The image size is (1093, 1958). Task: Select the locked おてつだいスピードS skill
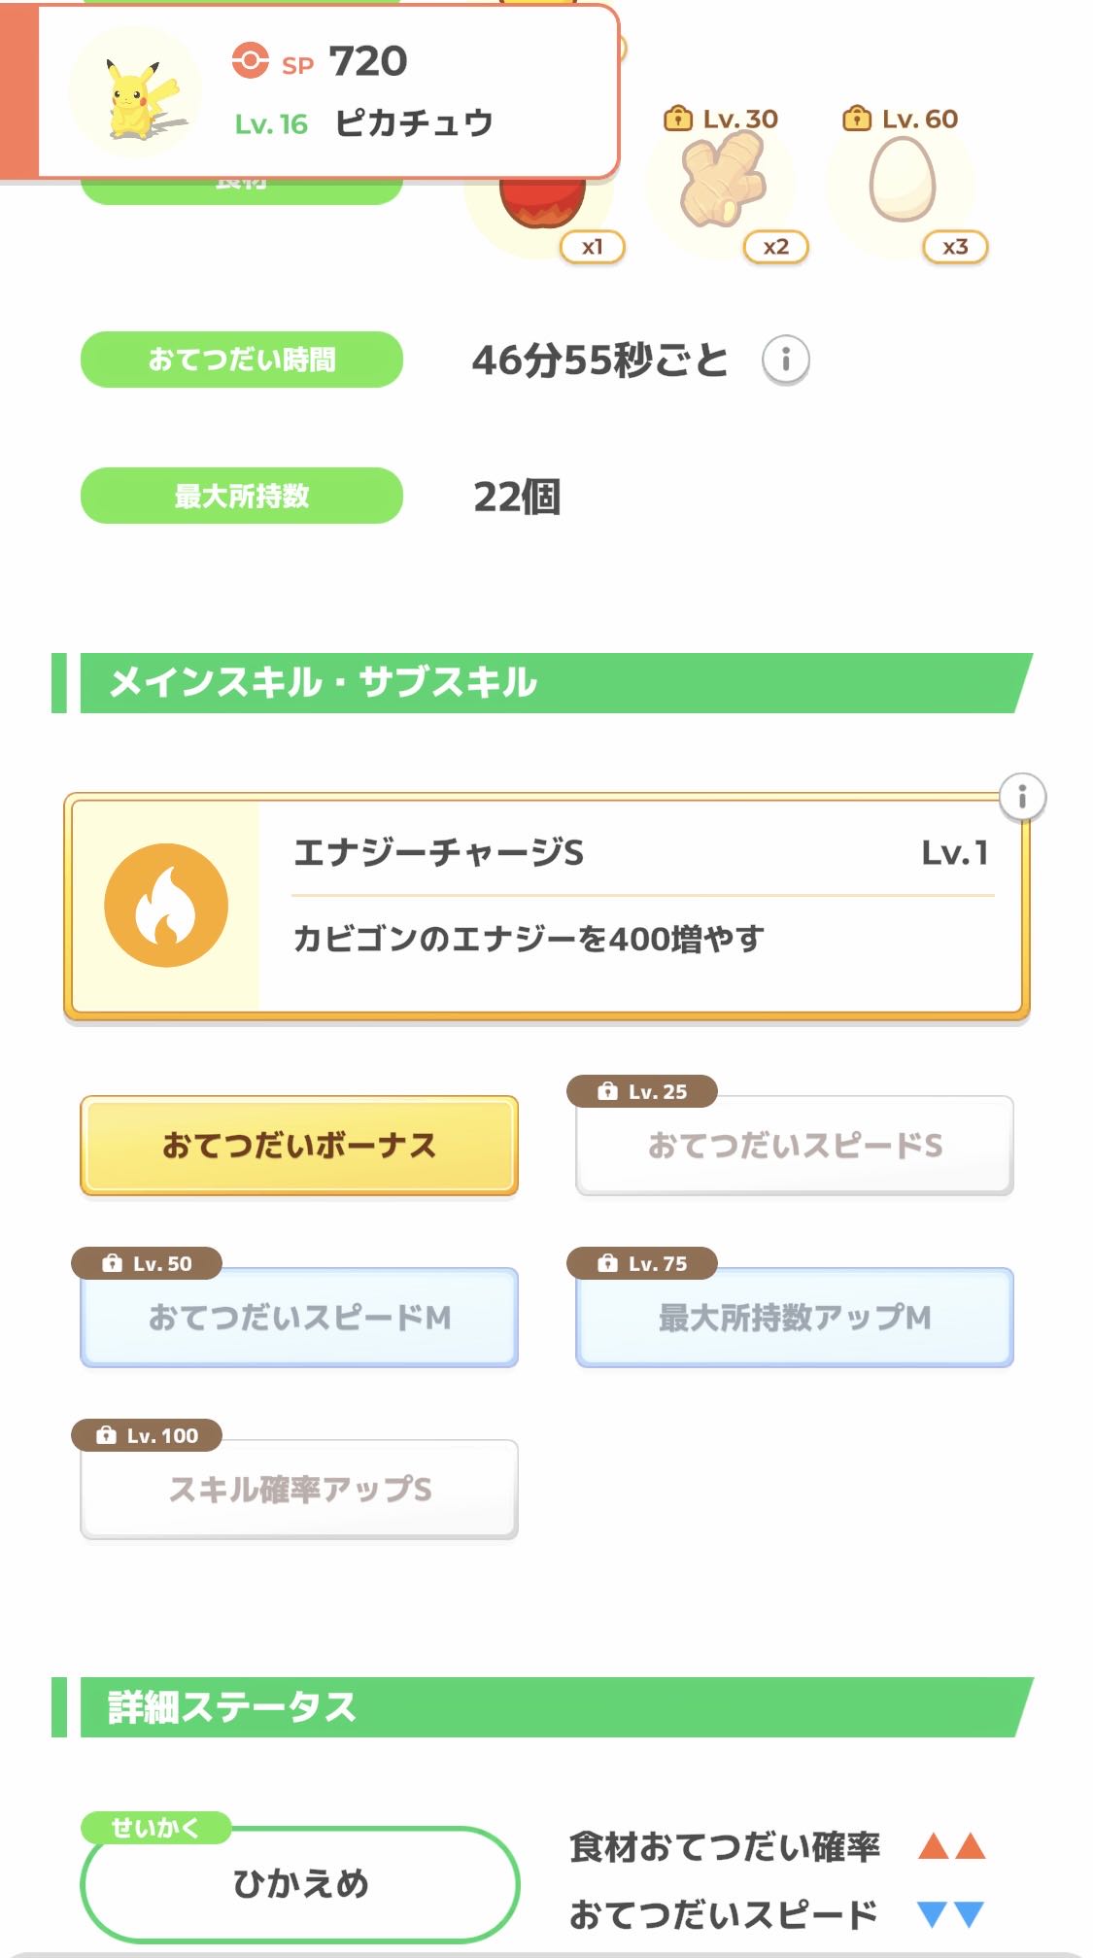[x=795, y=1146]
